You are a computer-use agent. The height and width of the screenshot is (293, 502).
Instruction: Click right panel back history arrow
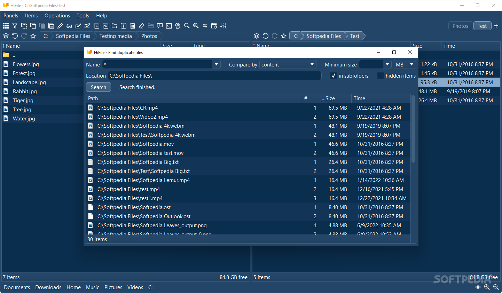[x=266, y=36]
